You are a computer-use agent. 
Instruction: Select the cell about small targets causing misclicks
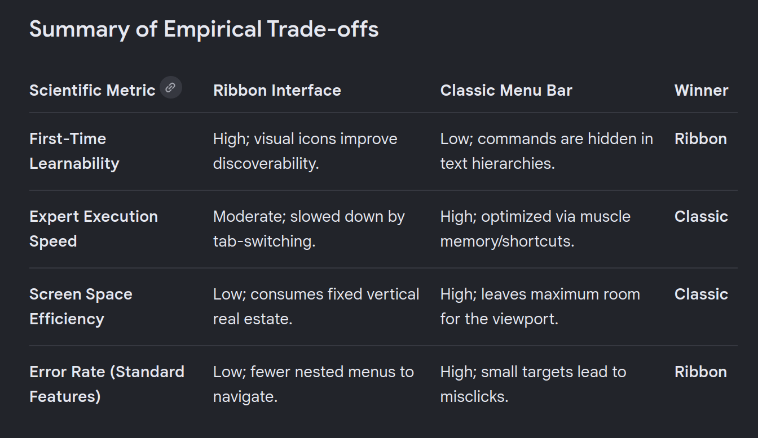click(533, 384)
